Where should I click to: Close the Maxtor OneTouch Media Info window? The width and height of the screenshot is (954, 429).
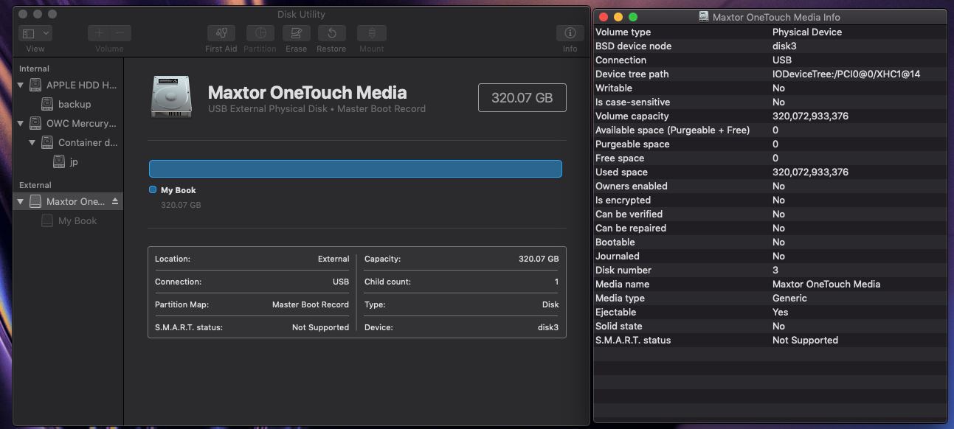[604, 17]
